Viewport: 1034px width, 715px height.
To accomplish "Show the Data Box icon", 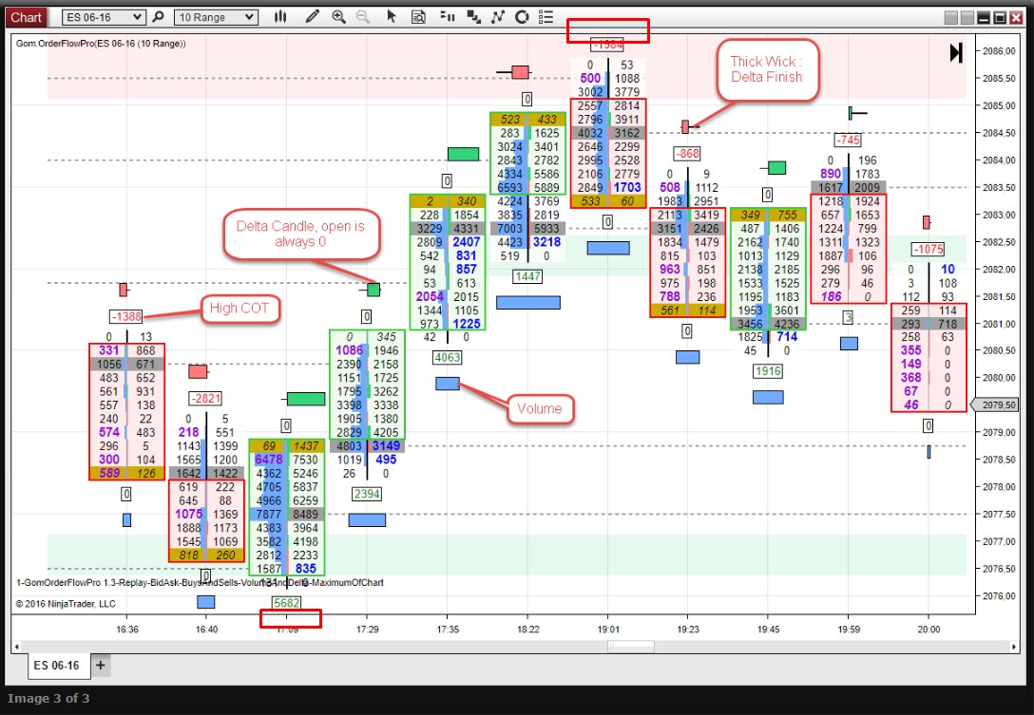I will [x=419, y=17].
